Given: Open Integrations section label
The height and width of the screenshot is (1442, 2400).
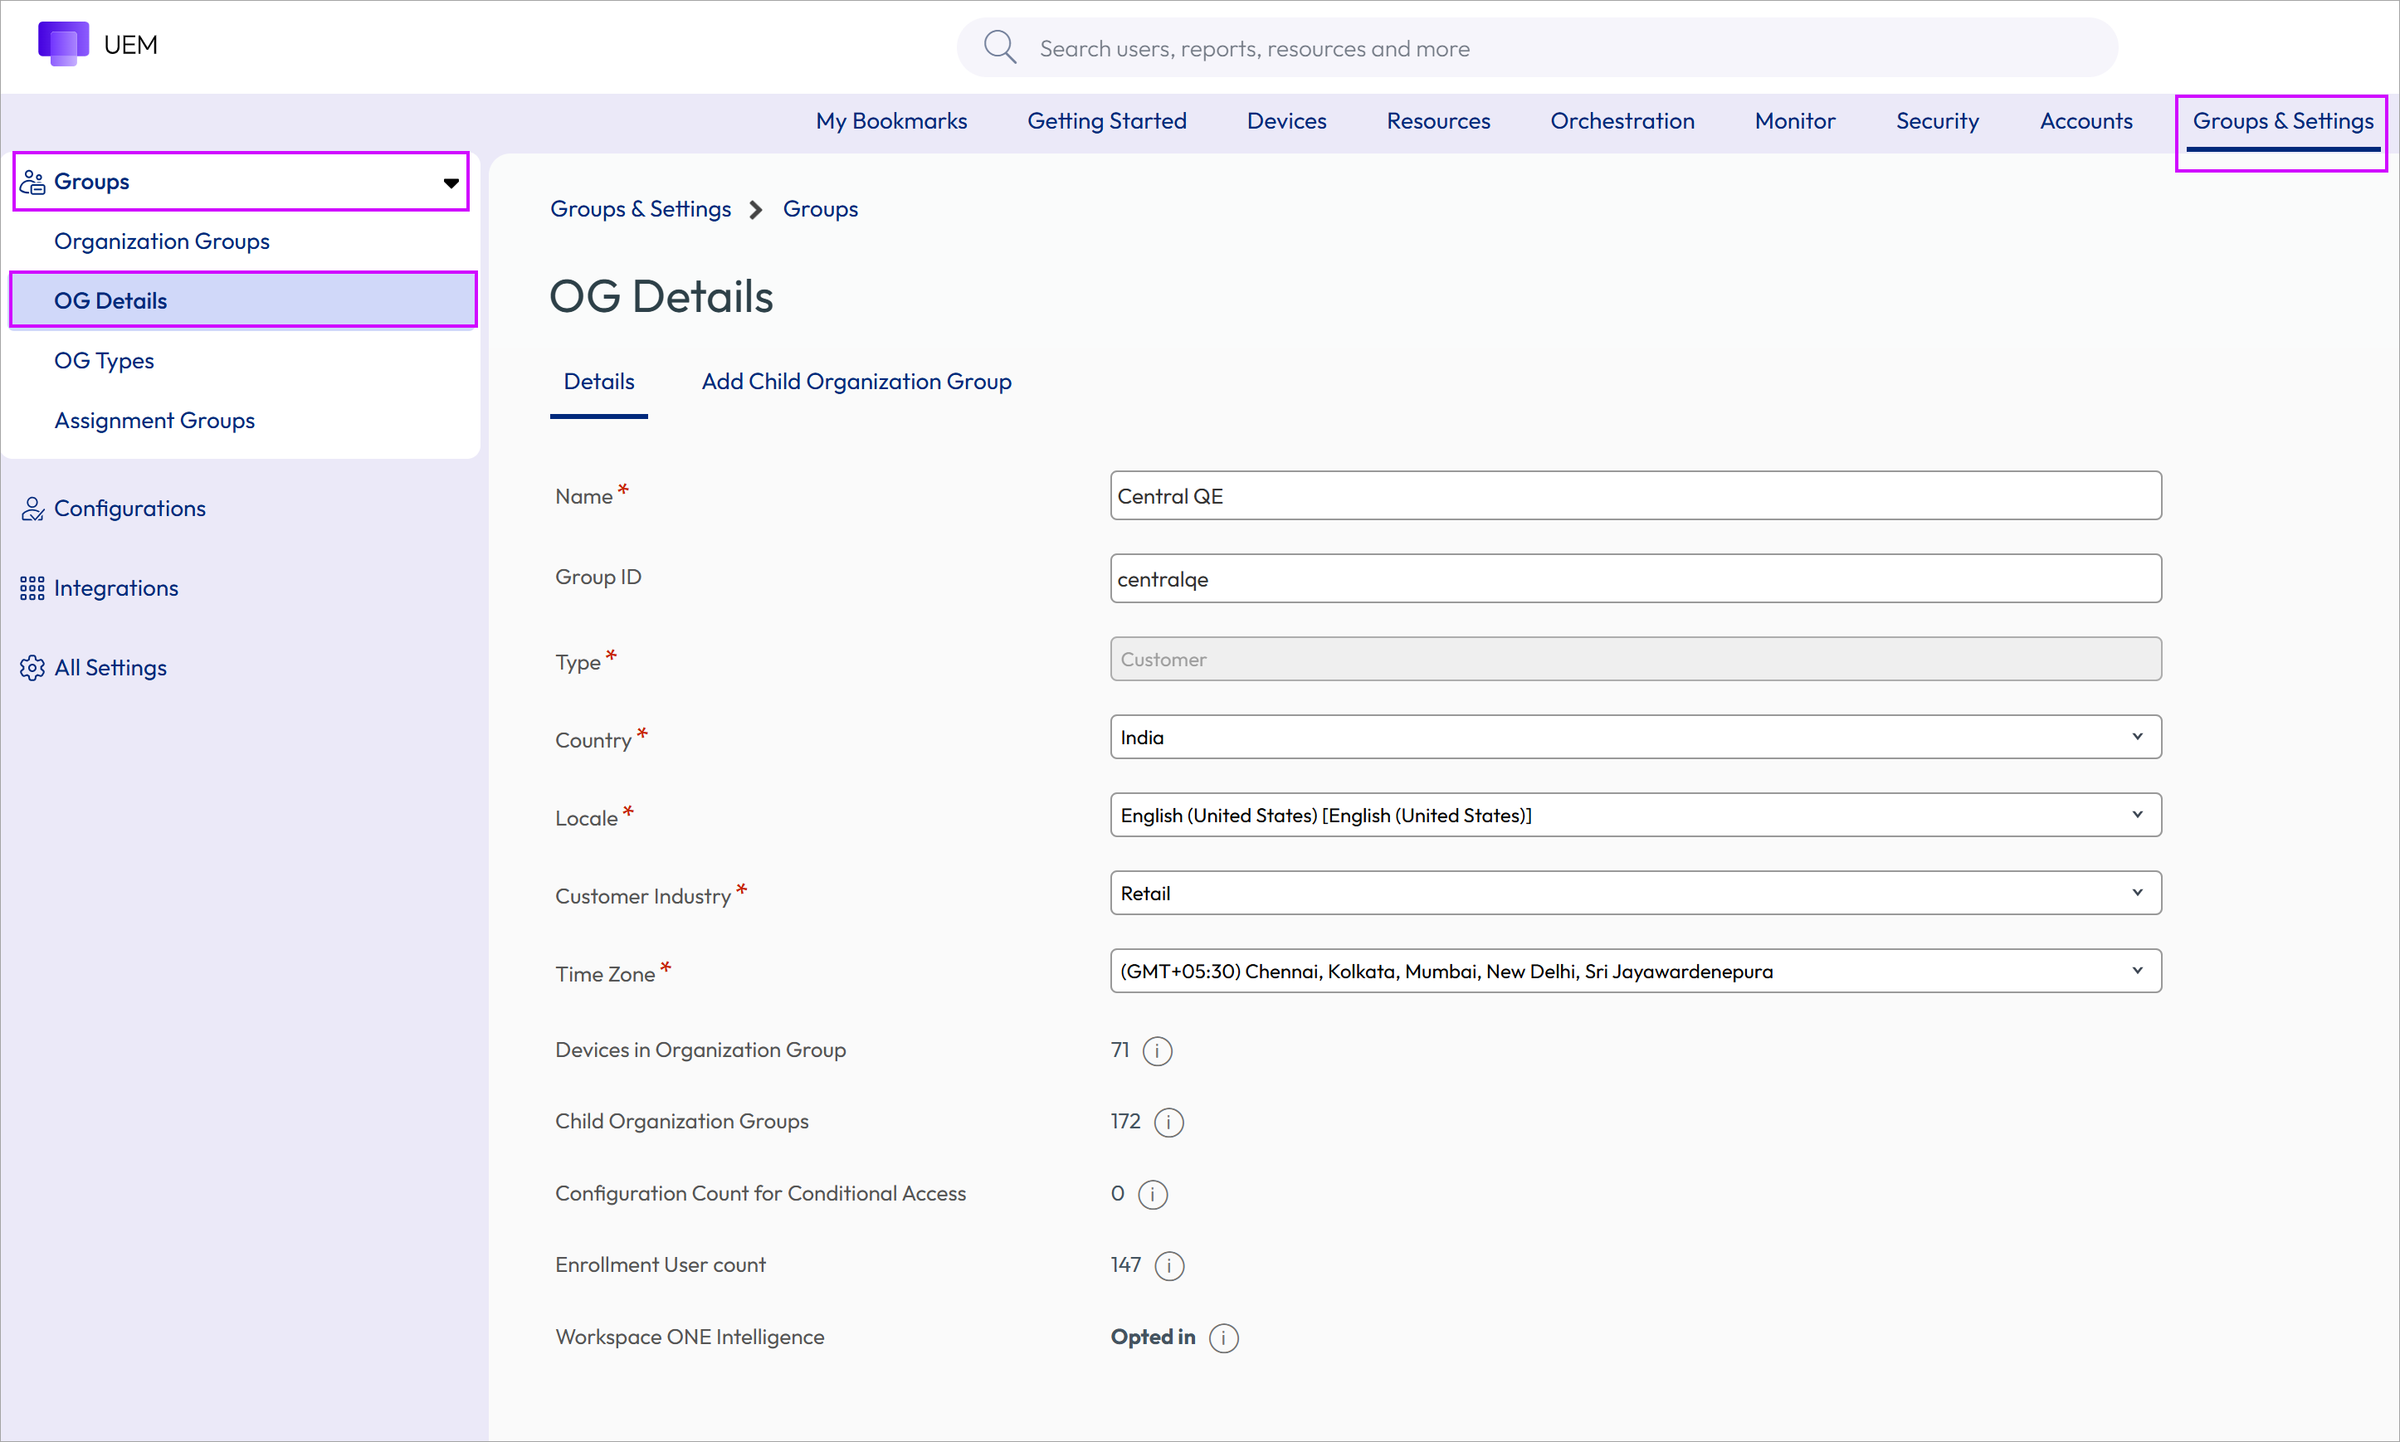Looking at the screenshot, I should point(117,588).
